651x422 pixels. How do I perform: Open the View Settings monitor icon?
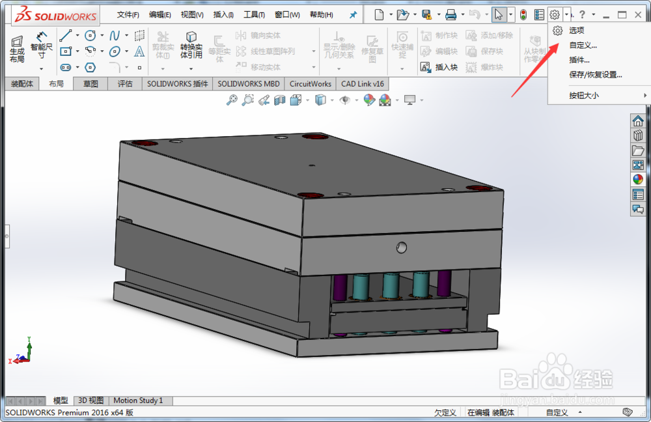409,100
